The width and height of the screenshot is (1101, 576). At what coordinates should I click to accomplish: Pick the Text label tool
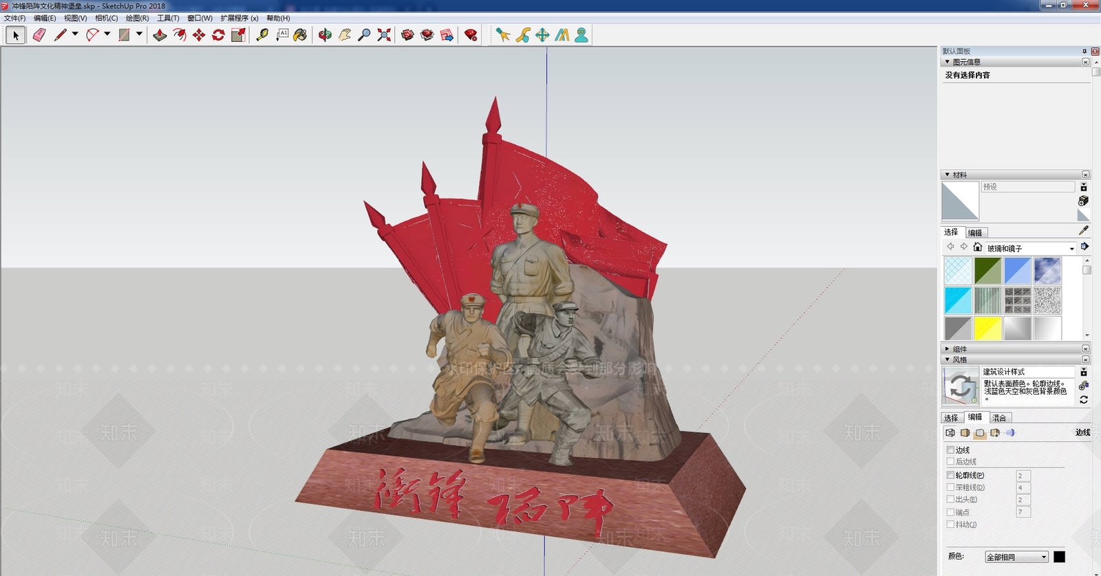(x=282, y=35)
